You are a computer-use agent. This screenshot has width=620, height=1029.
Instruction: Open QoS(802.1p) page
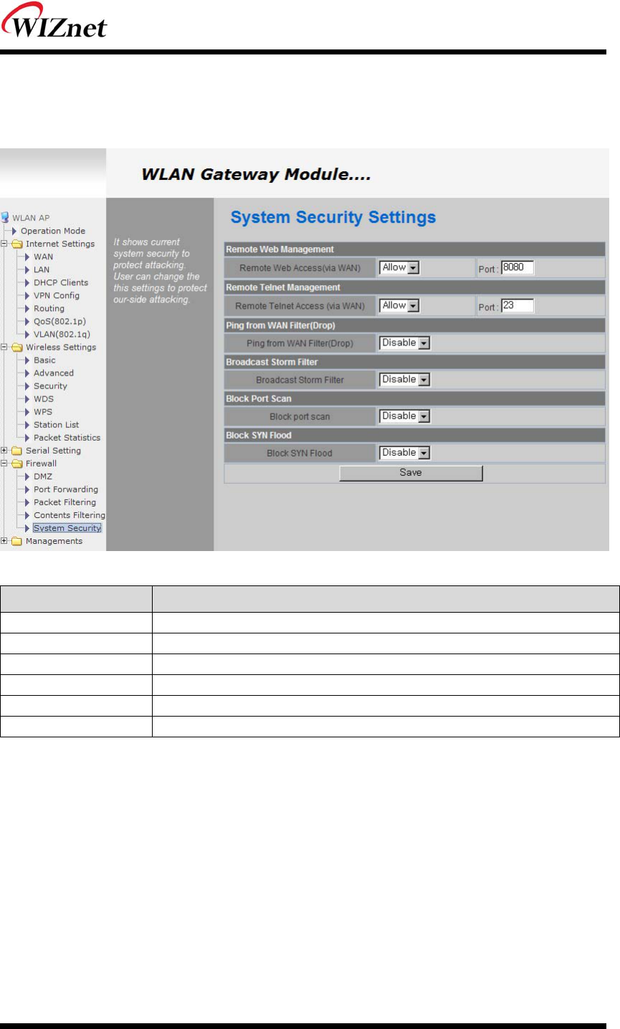tap(59, 321)
